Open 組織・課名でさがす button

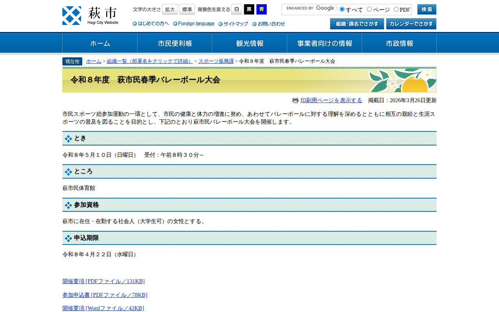[357, 24]
